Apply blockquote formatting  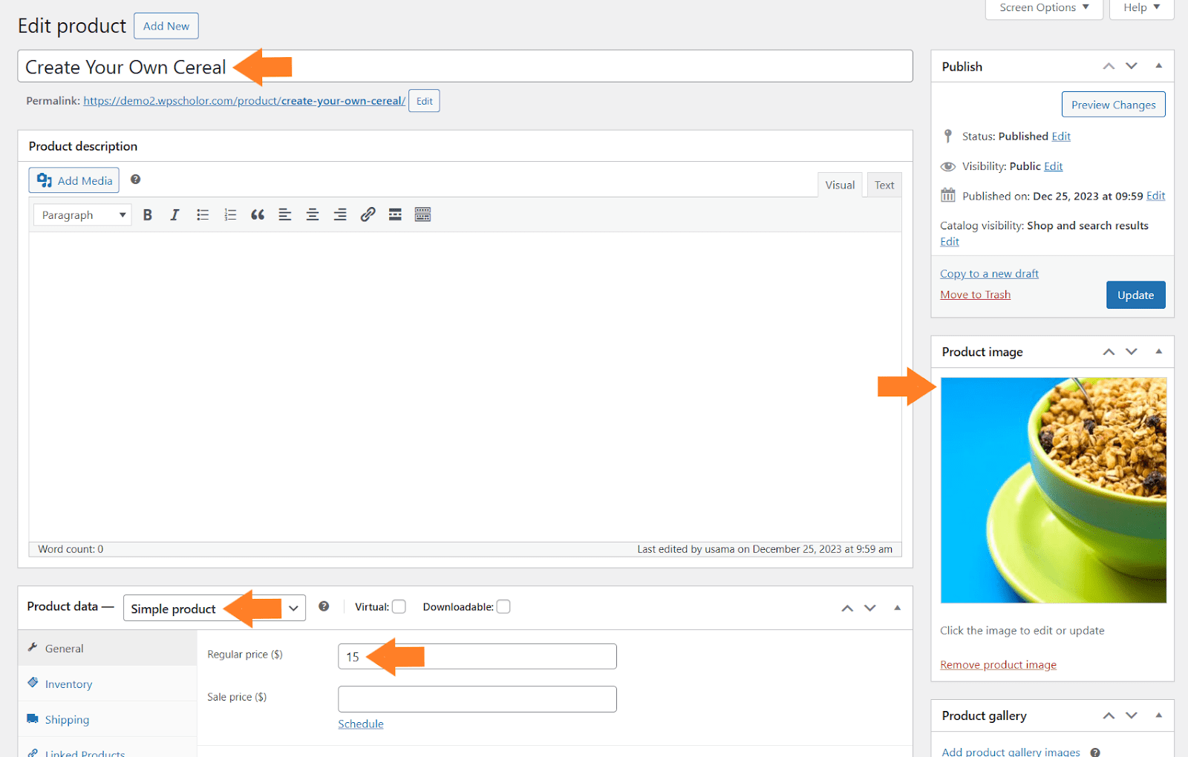tap(258, 215)
